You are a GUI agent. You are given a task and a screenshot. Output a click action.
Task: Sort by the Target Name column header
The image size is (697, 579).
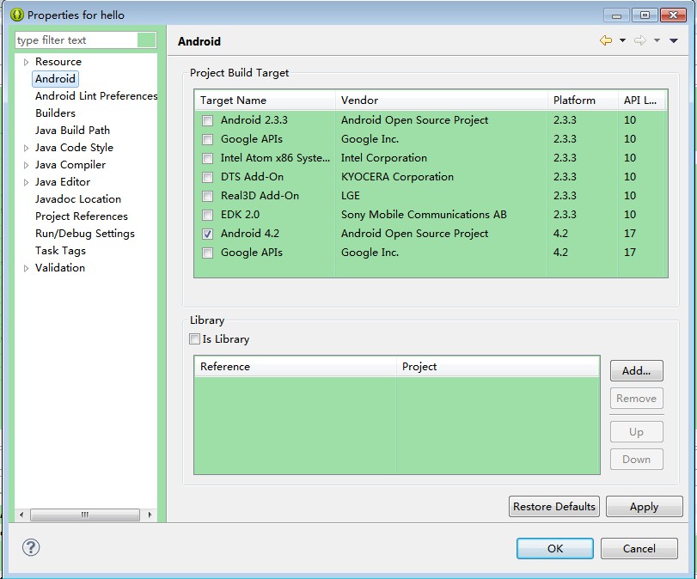(265, 101)
